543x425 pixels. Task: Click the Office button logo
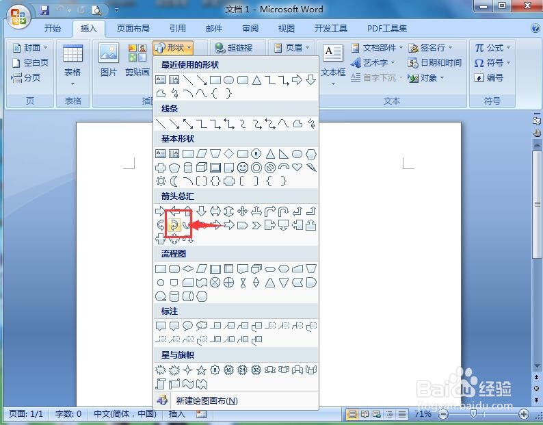[18, 18]
